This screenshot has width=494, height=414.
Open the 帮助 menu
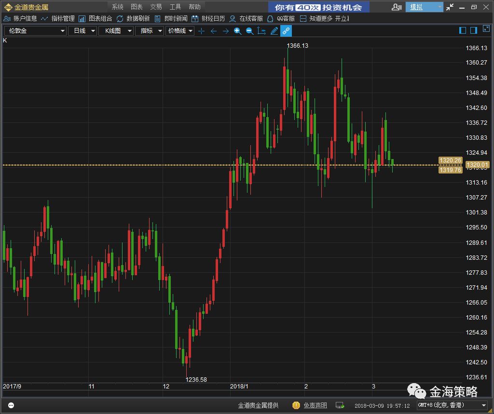tap(194, 7)
